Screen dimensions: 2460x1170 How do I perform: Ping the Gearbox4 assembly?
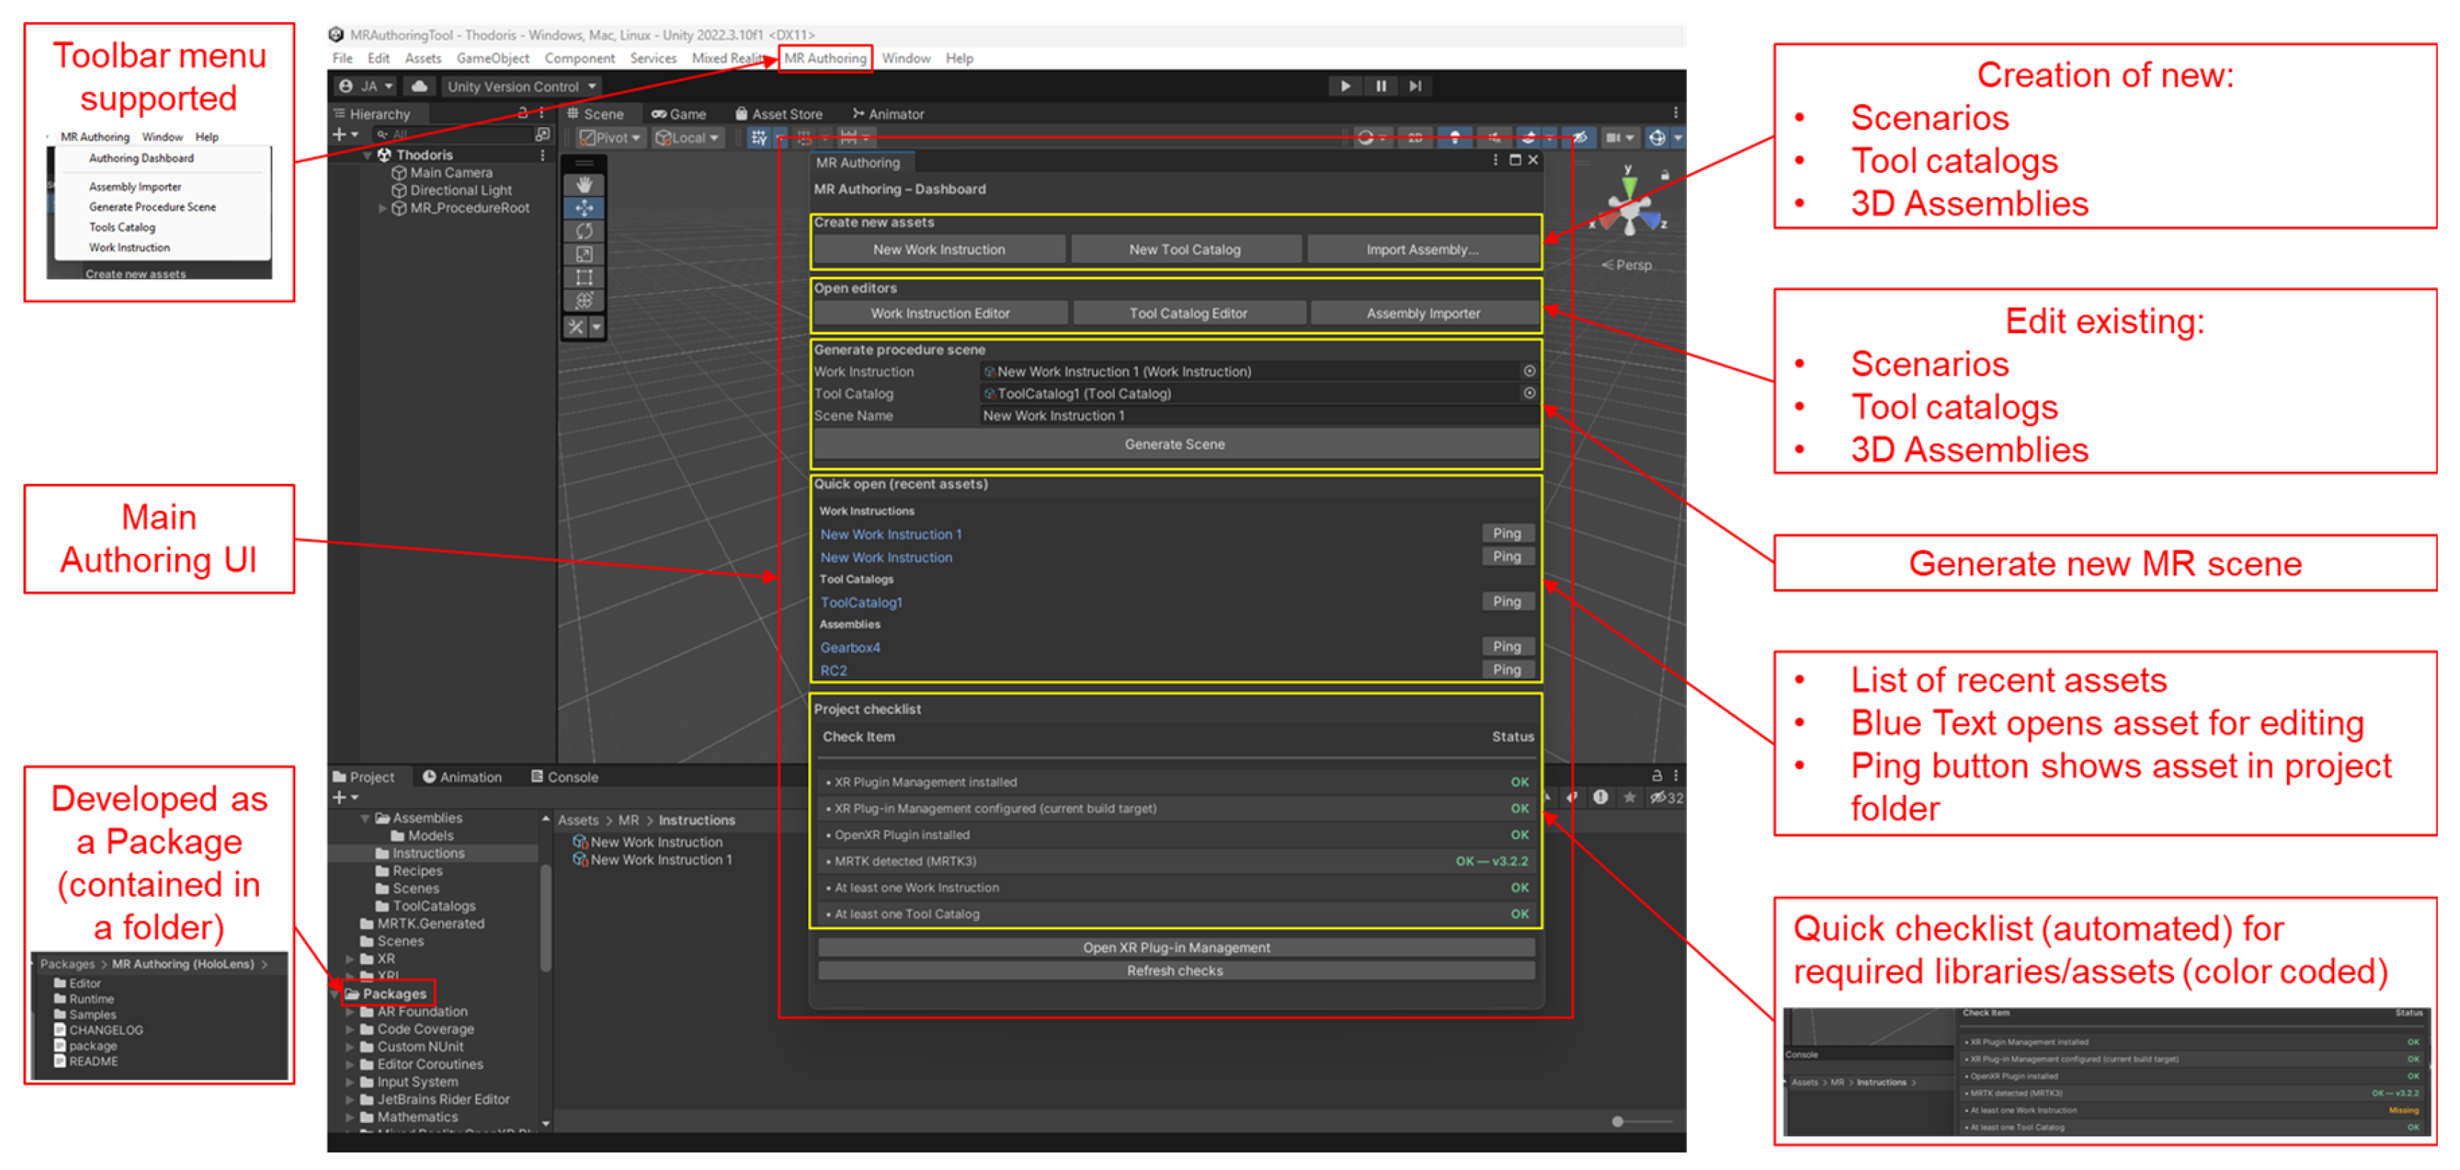(x=1507, y=646)
